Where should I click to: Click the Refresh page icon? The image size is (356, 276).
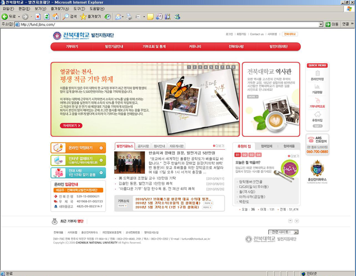pos(46,16)
